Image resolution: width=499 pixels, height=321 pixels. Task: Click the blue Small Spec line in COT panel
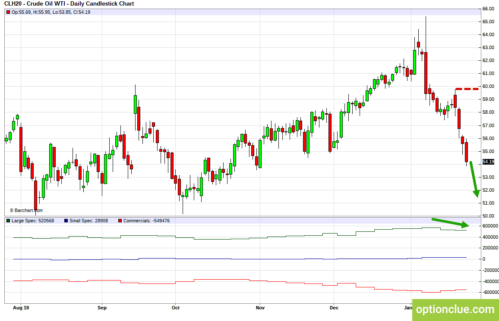click(240, 259)
